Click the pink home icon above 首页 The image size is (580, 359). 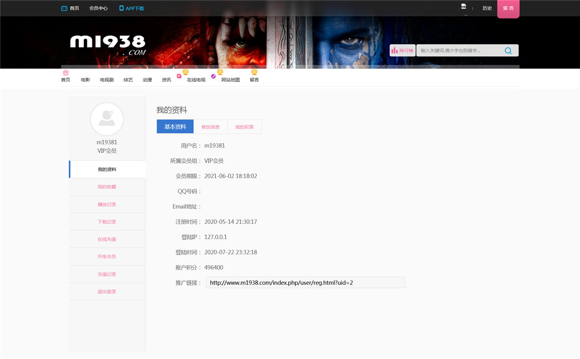pos(66,73)
